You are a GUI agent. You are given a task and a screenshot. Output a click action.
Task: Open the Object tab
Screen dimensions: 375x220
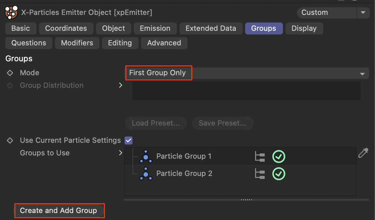(x=114, y=28)
